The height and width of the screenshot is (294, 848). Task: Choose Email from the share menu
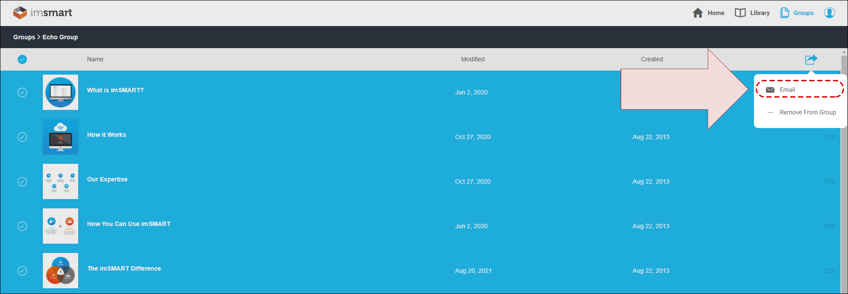click(800, 90)
